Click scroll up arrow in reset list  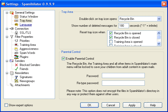tap(159, 33)
